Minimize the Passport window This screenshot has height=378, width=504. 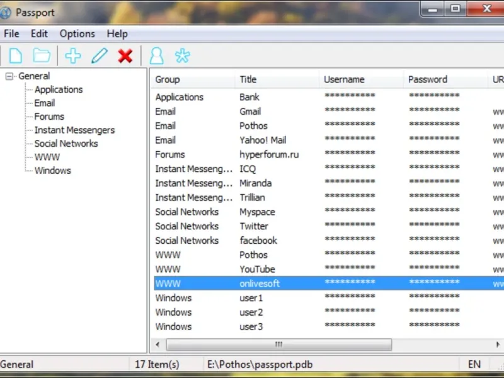pos(433,9)
